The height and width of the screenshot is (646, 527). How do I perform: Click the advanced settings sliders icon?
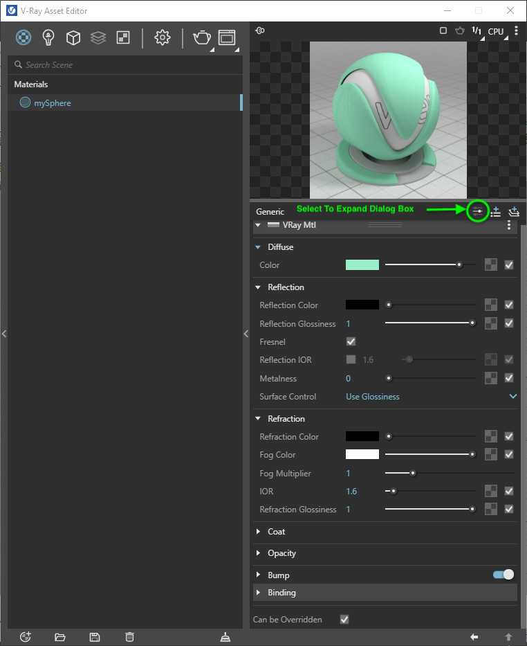coord(477,212)
